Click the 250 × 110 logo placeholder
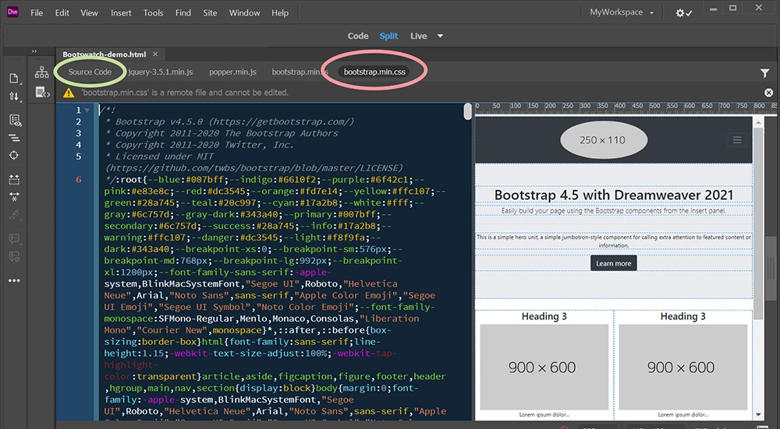The width and height of the screenshot is (780, 429). click(x=604, y=140)
